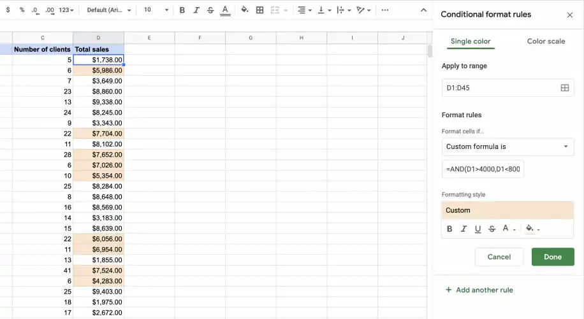Click the sheet vertical scrollbar
The height and width of the screenshot is (319, 584).
tap(430, 51)
